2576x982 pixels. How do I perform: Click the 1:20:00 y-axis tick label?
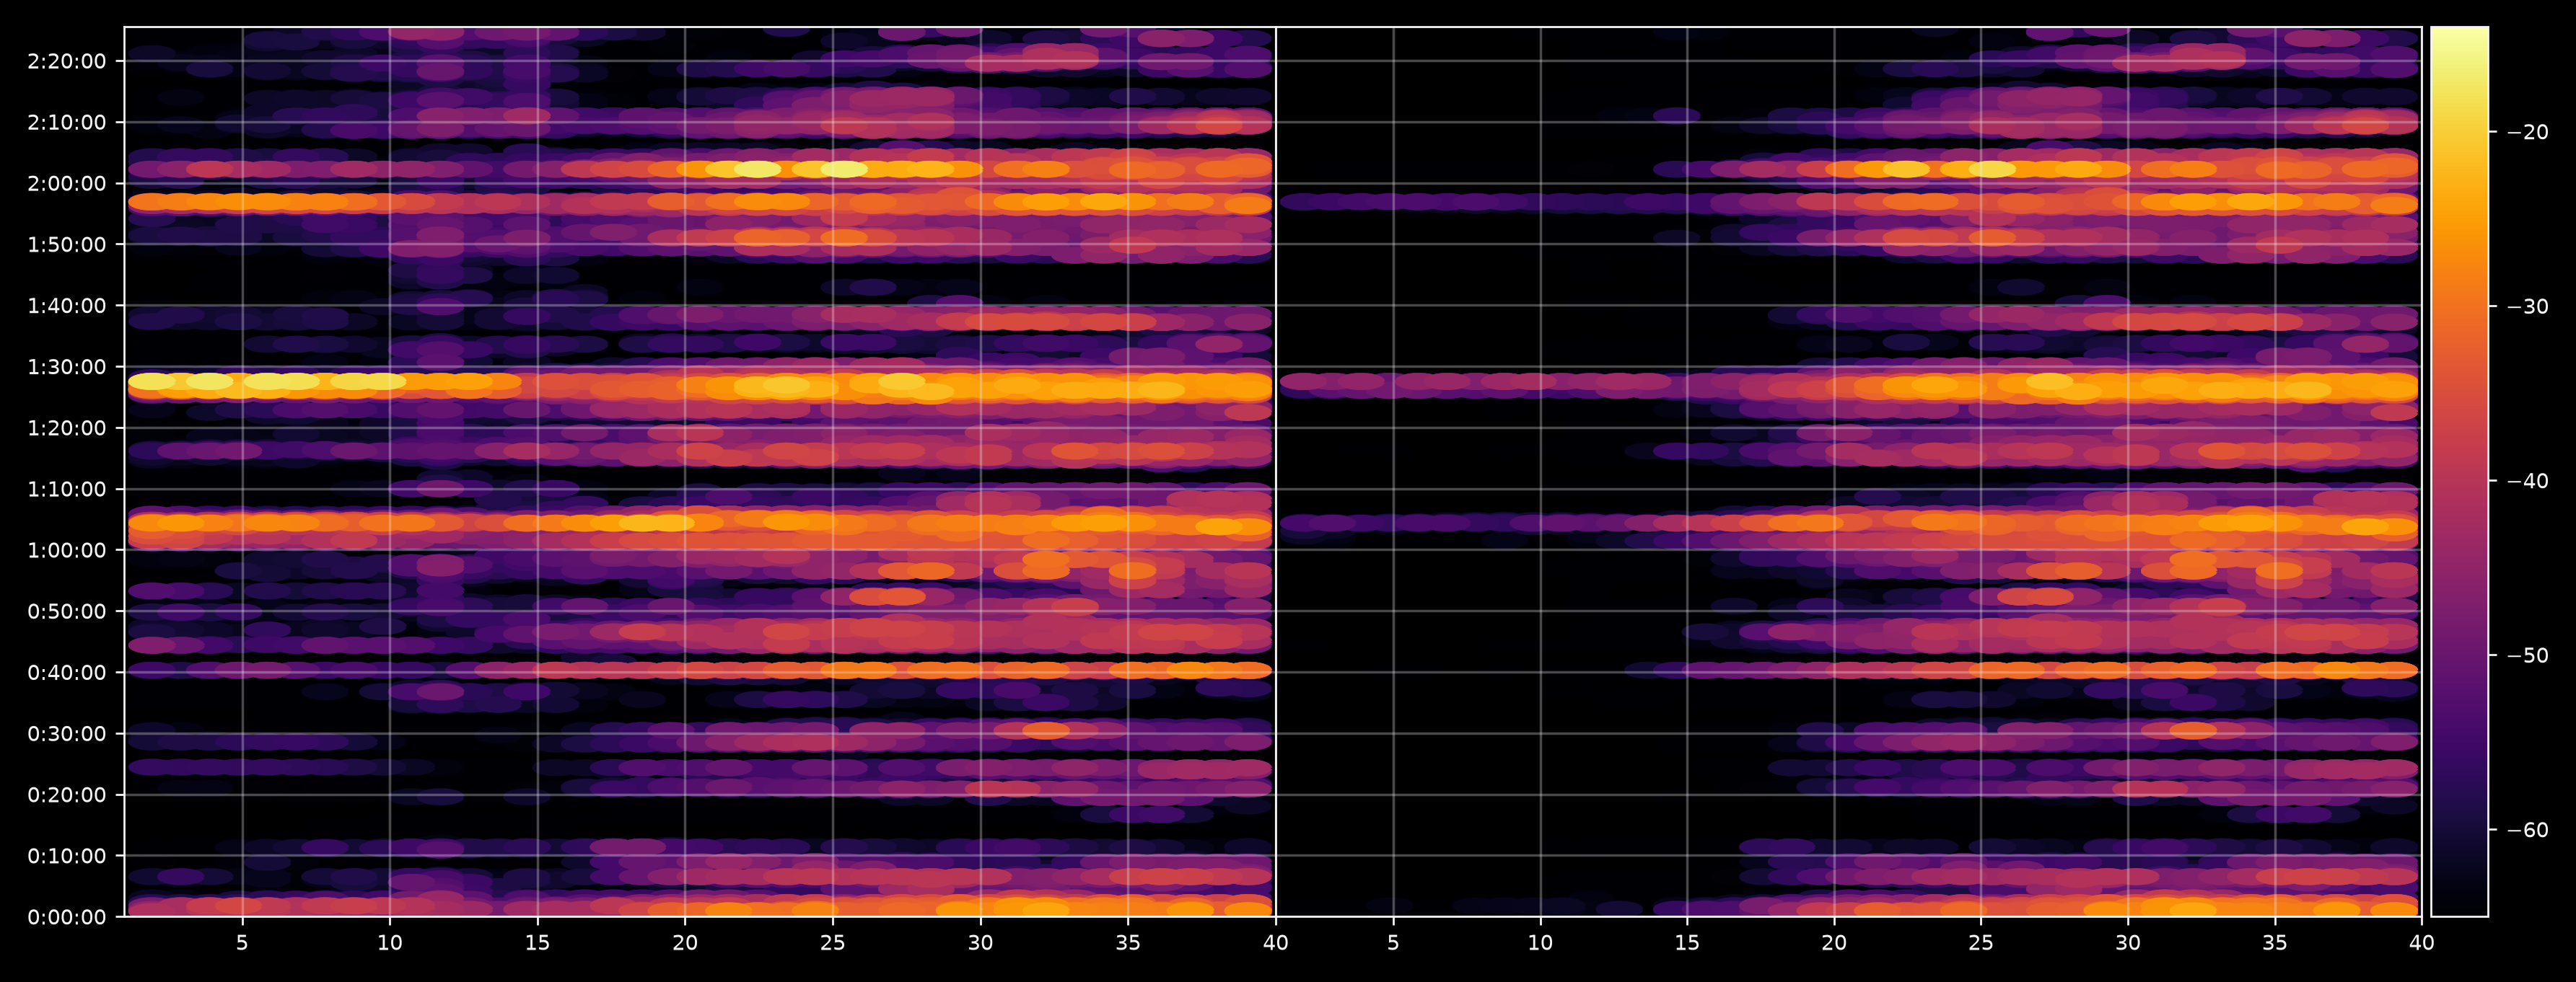tap(67, 428)
